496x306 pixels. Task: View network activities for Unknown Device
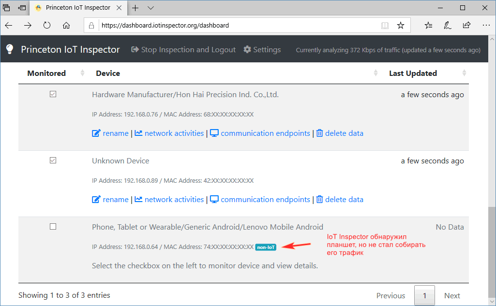(x=169, y=200)
